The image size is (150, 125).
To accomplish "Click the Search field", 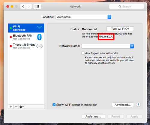I will (x=127, y=7).
